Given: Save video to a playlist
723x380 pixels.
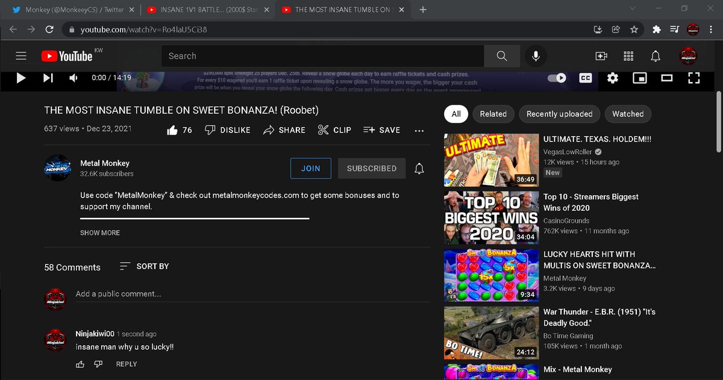Looking at the screenshot, I should (381, 129).
